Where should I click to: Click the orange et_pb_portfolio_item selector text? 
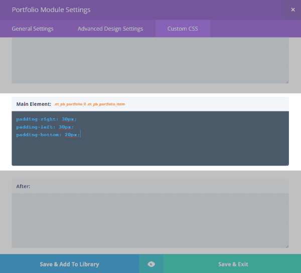point(90,104)
